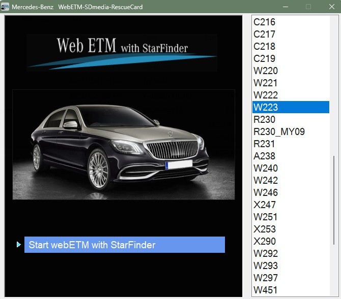Click the Maybach sedan image
341x299 pixels.
point(124,145)
